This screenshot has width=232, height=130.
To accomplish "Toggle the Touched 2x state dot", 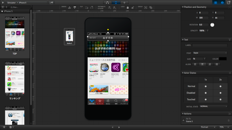I will [x=220, y=99].
